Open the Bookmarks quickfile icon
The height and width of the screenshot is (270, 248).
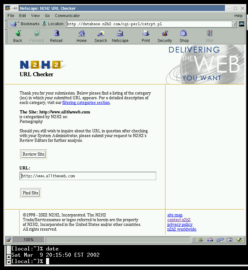click(x=14, y=24)
